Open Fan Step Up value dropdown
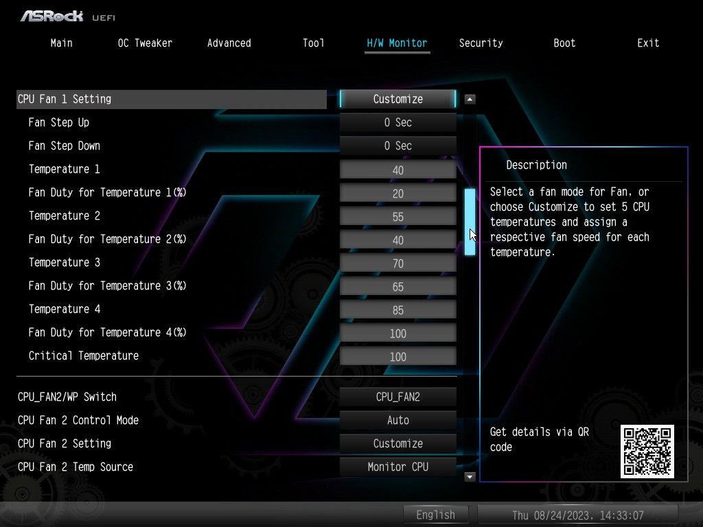This screenshot has width=703, height=527. click(x=398, y=122)
